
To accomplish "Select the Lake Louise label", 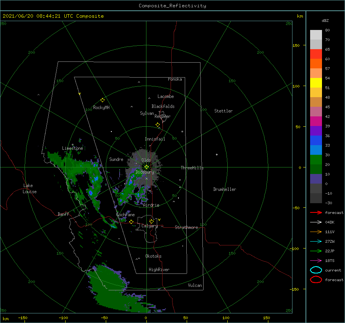I will [x=30, y=189].
